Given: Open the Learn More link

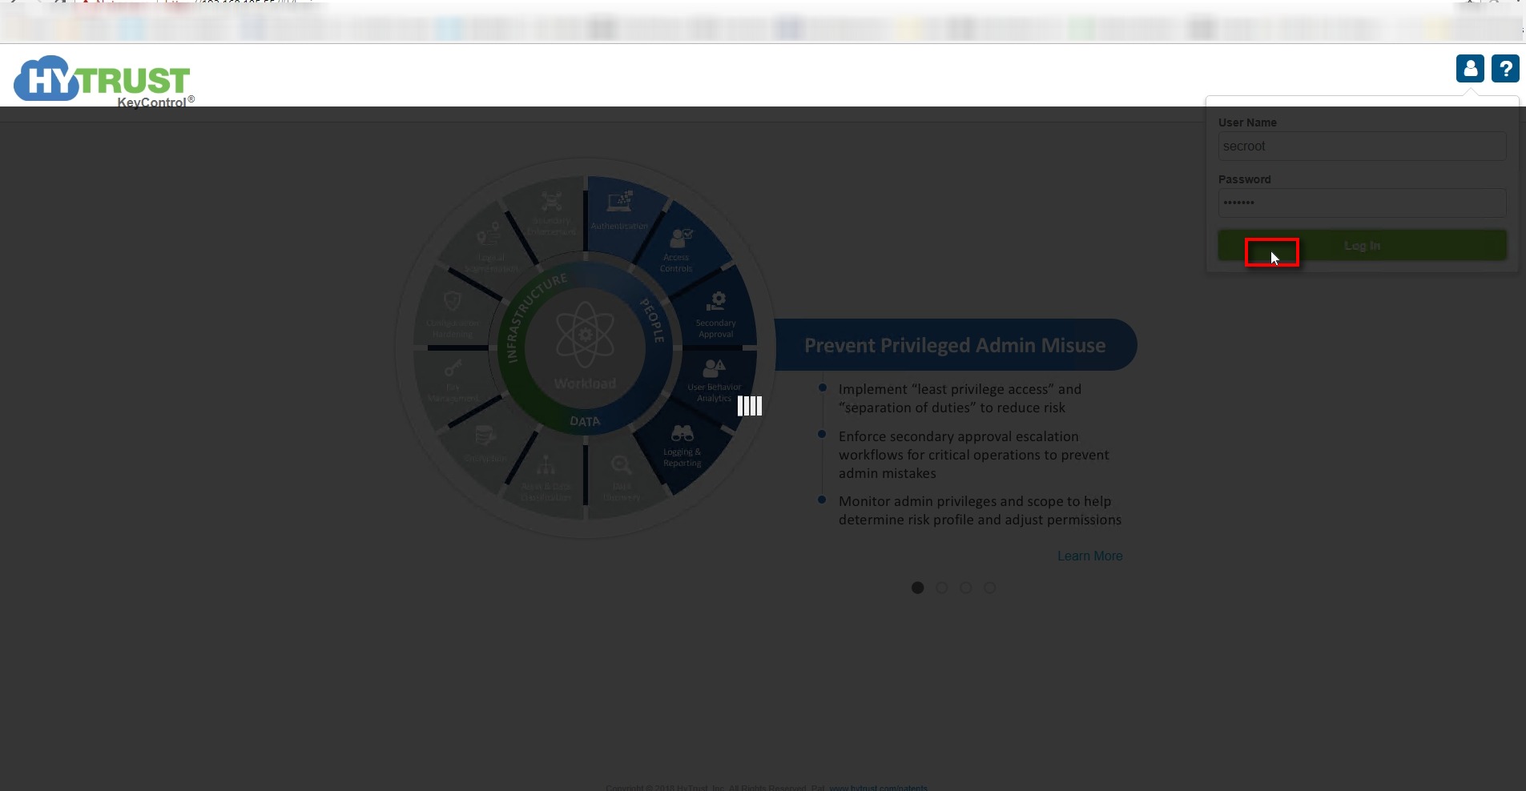Looking at the screenshot, I should click(1089, 556).
